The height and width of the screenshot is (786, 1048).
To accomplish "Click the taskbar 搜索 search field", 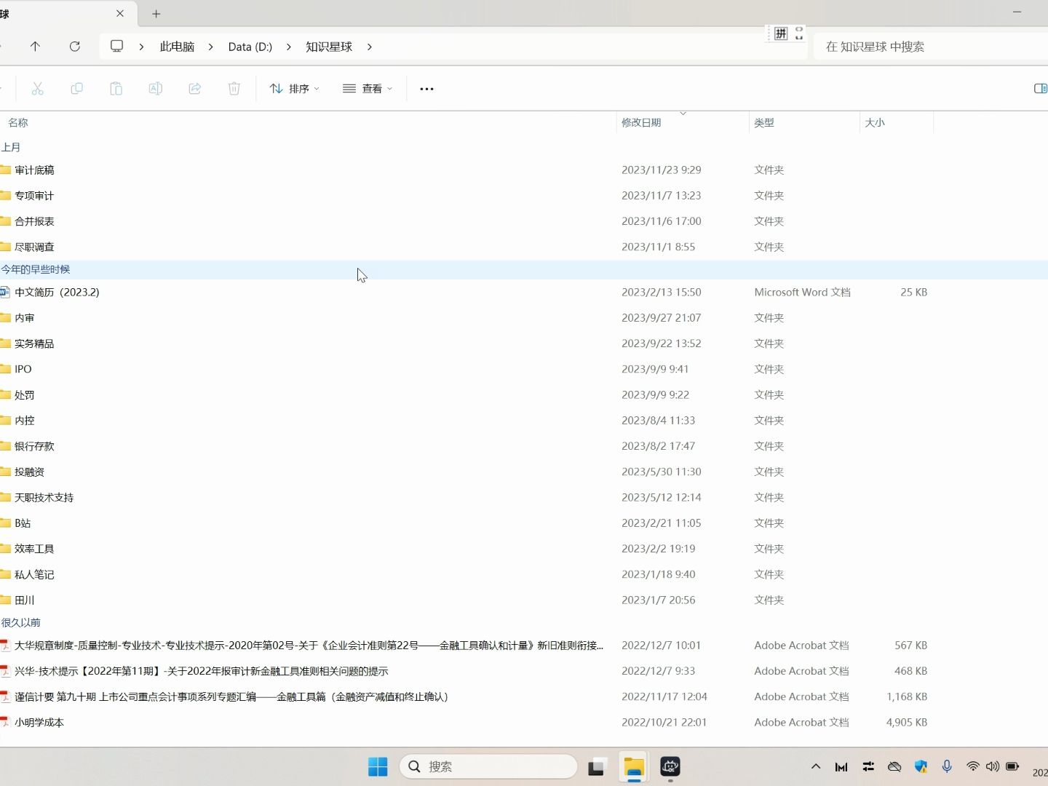I will point(488,766).
